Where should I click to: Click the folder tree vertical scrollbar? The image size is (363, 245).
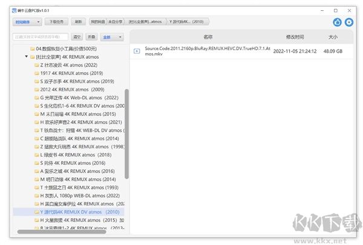[126, 134]
